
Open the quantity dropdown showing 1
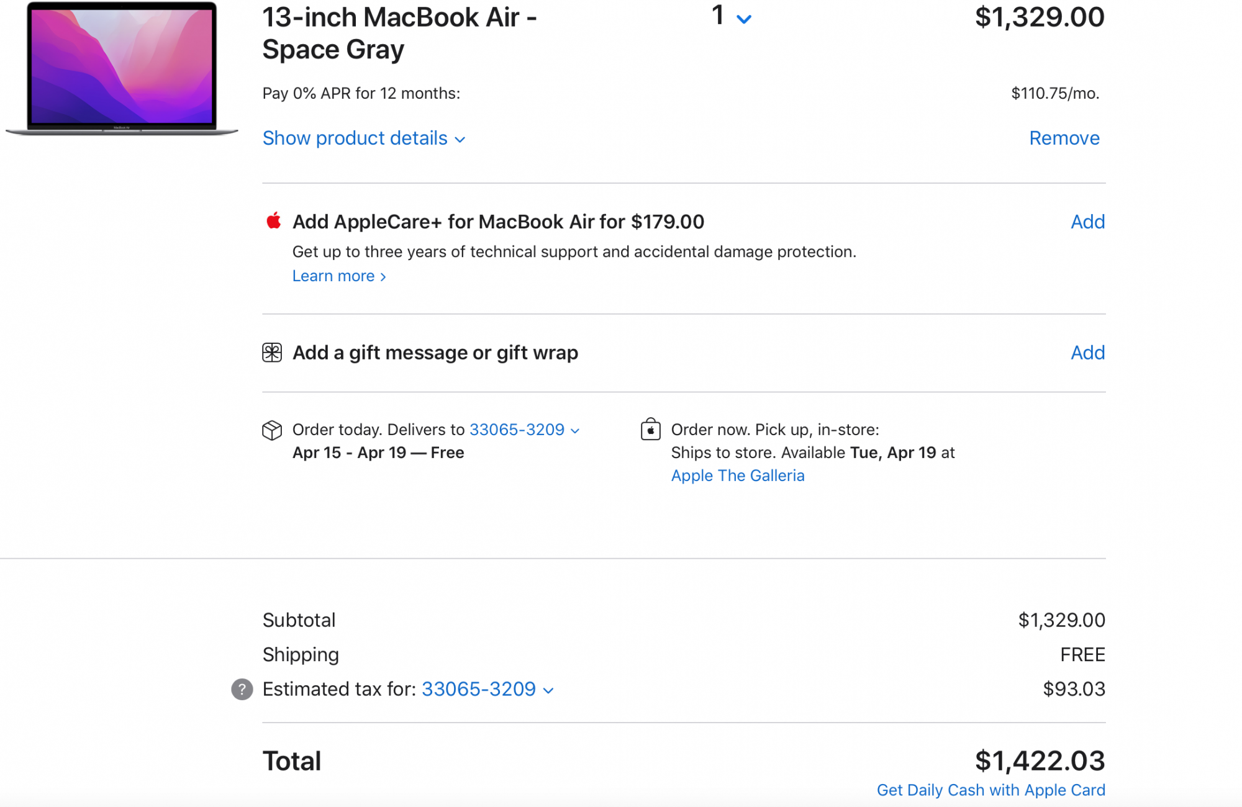point(732,17)
